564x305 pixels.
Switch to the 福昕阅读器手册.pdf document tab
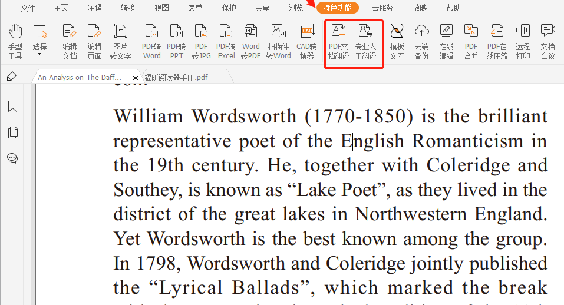coord(176,77)
